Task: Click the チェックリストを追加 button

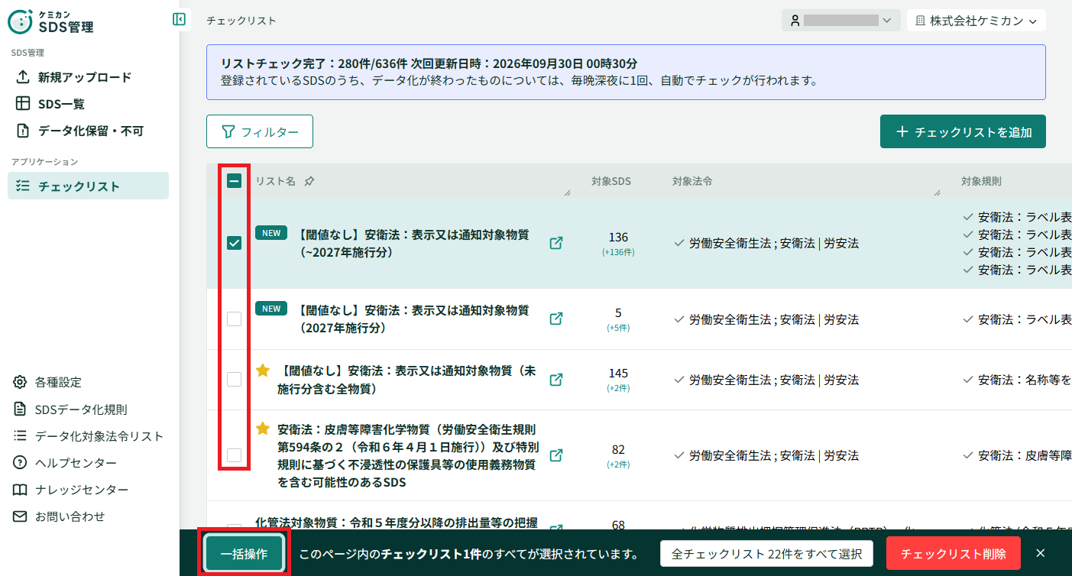Action: 963,131
